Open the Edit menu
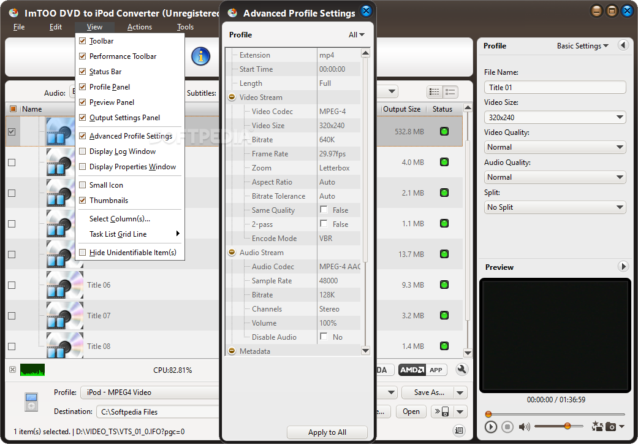The image size is (638, 444). [x=56, y=27]
